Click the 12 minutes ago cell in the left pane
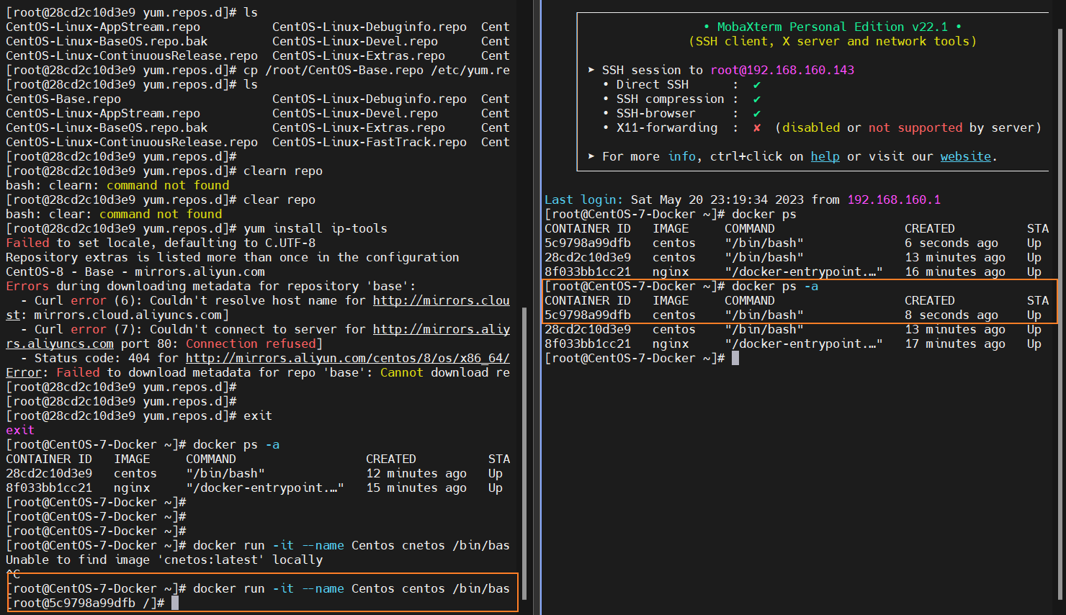This screenshot has height=615, width=1066. pos(416,473)
